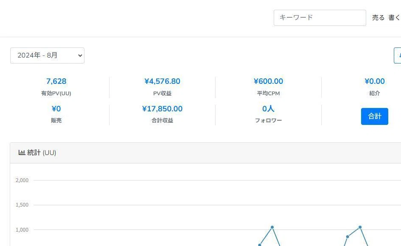
Task: Click the 7,628 有効PV value
Action: point(56,81)
